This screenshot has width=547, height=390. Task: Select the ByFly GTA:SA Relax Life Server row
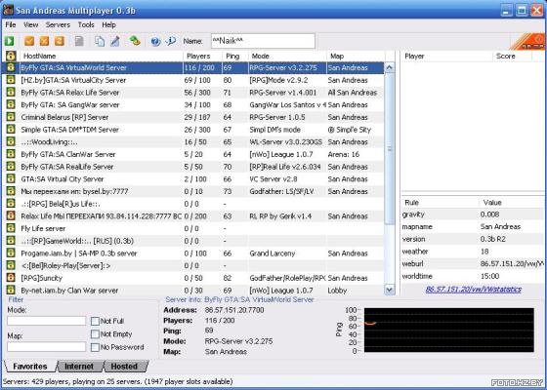tap(193, 93)
